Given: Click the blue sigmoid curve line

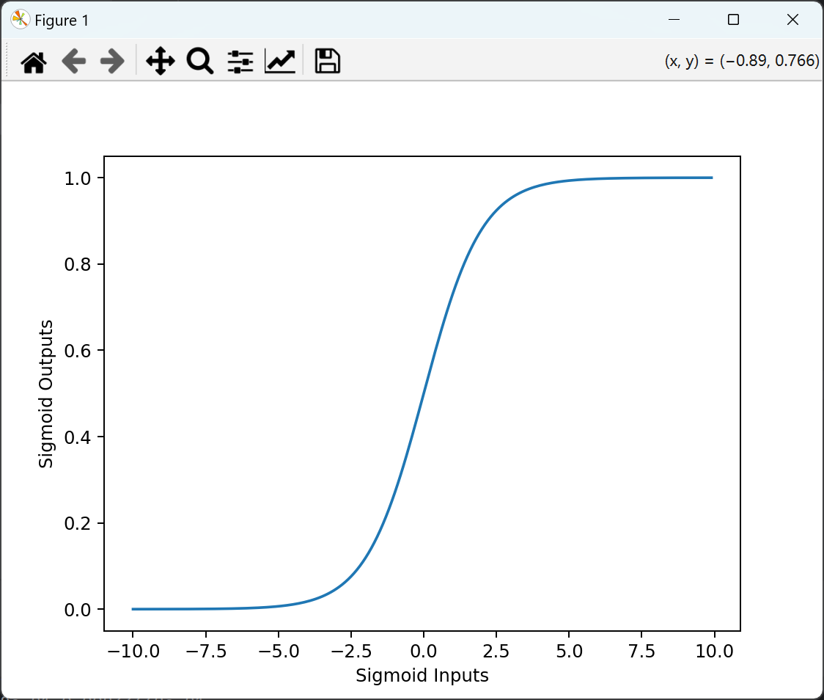Looking at the screenshot, I should (423, 393).
